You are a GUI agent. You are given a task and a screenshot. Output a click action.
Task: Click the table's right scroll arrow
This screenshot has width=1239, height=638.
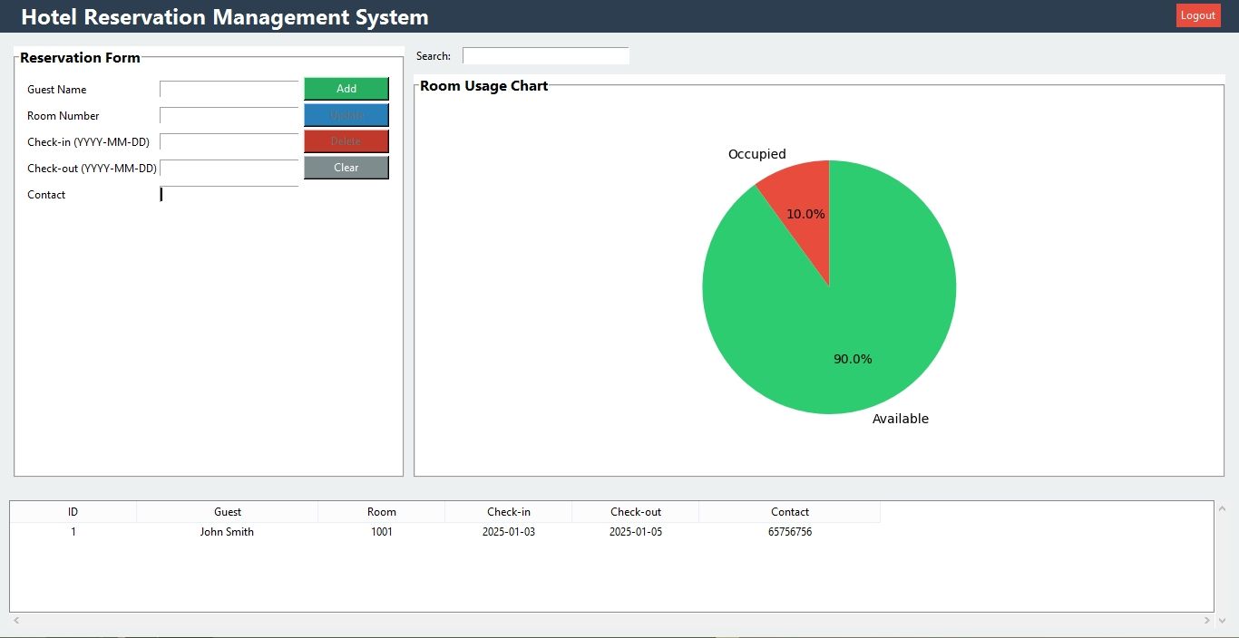(1206, 621)
